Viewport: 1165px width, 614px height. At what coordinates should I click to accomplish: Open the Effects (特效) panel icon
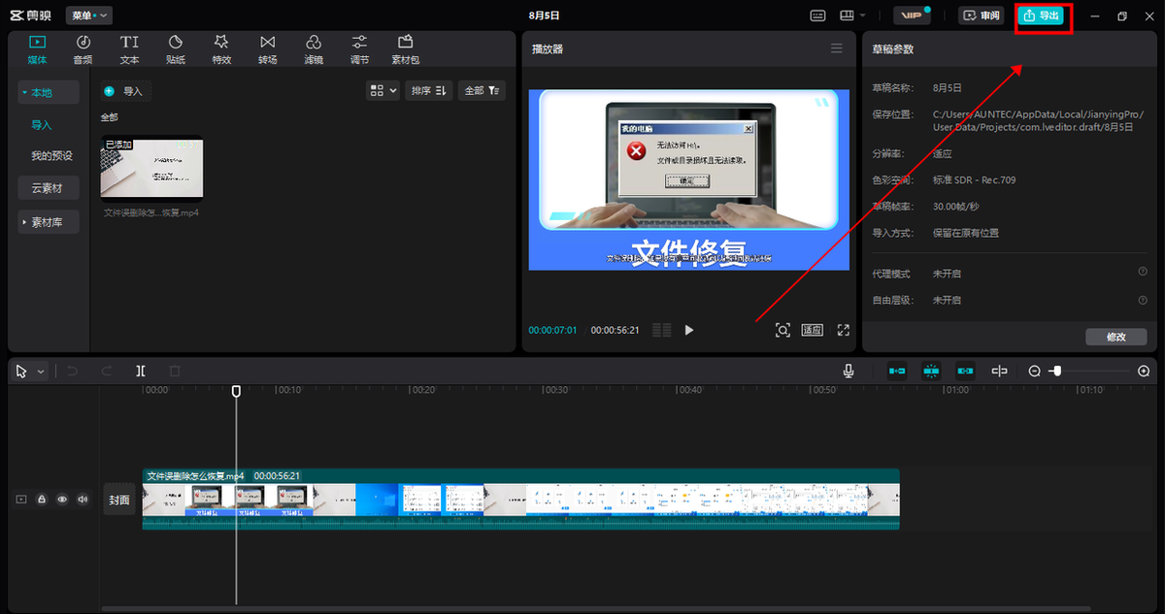(x=221, y=49)
